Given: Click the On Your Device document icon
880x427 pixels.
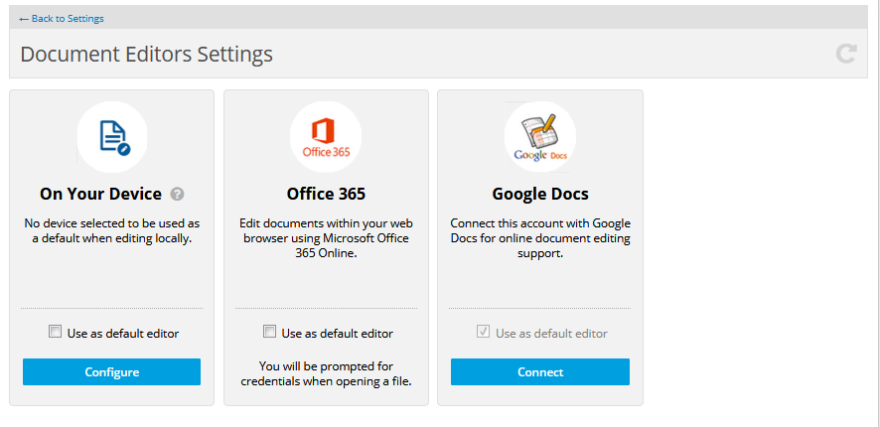Looking at the screenshot, I should click(x=112, y=137).
